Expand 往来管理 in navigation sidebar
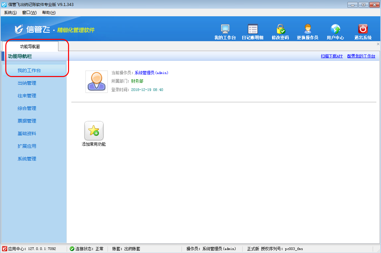The width and height of the screenshot is (381, 253). pyautogui.click(x=27, y=96)
